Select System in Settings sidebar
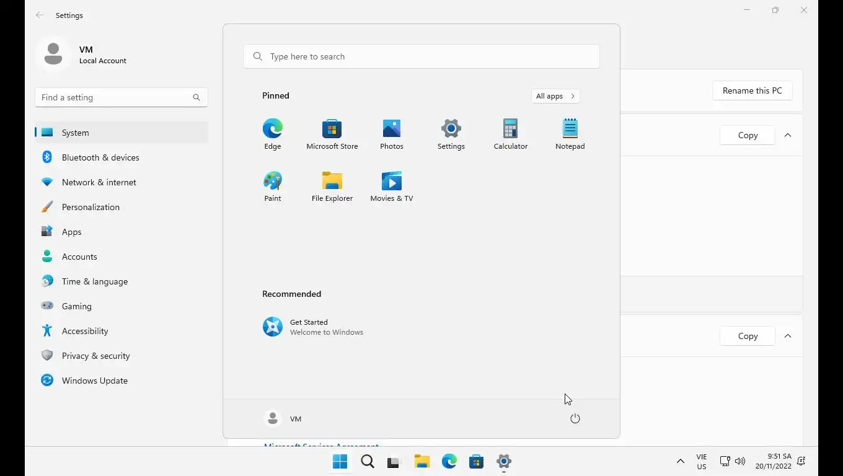843x476 pixels. pyautogui.click(x=121, y=133)
